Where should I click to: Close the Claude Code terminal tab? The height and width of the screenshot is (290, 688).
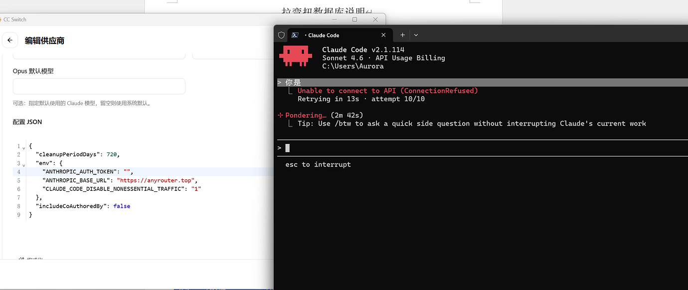[x=383, y=35]
